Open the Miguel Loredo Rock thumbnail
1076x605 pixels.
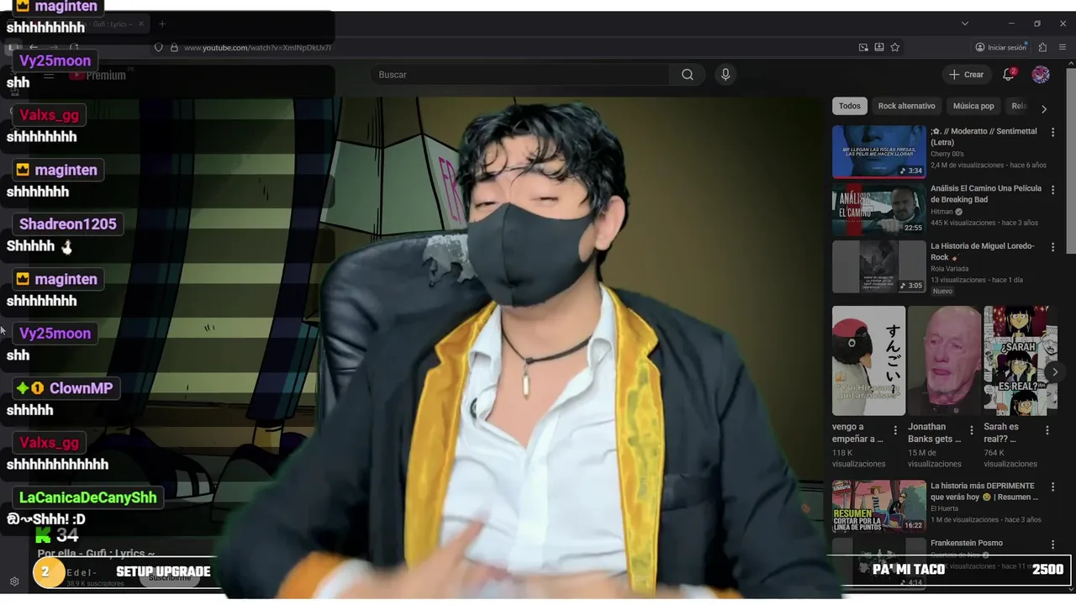tap(878, 266)
